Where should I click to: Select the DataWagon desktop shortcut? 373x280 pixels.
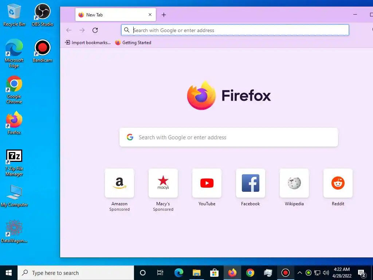(x=14, y=231)
